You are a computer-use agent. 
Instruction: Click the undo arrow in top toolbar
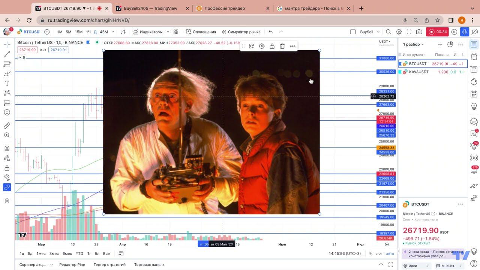[271, 32]
